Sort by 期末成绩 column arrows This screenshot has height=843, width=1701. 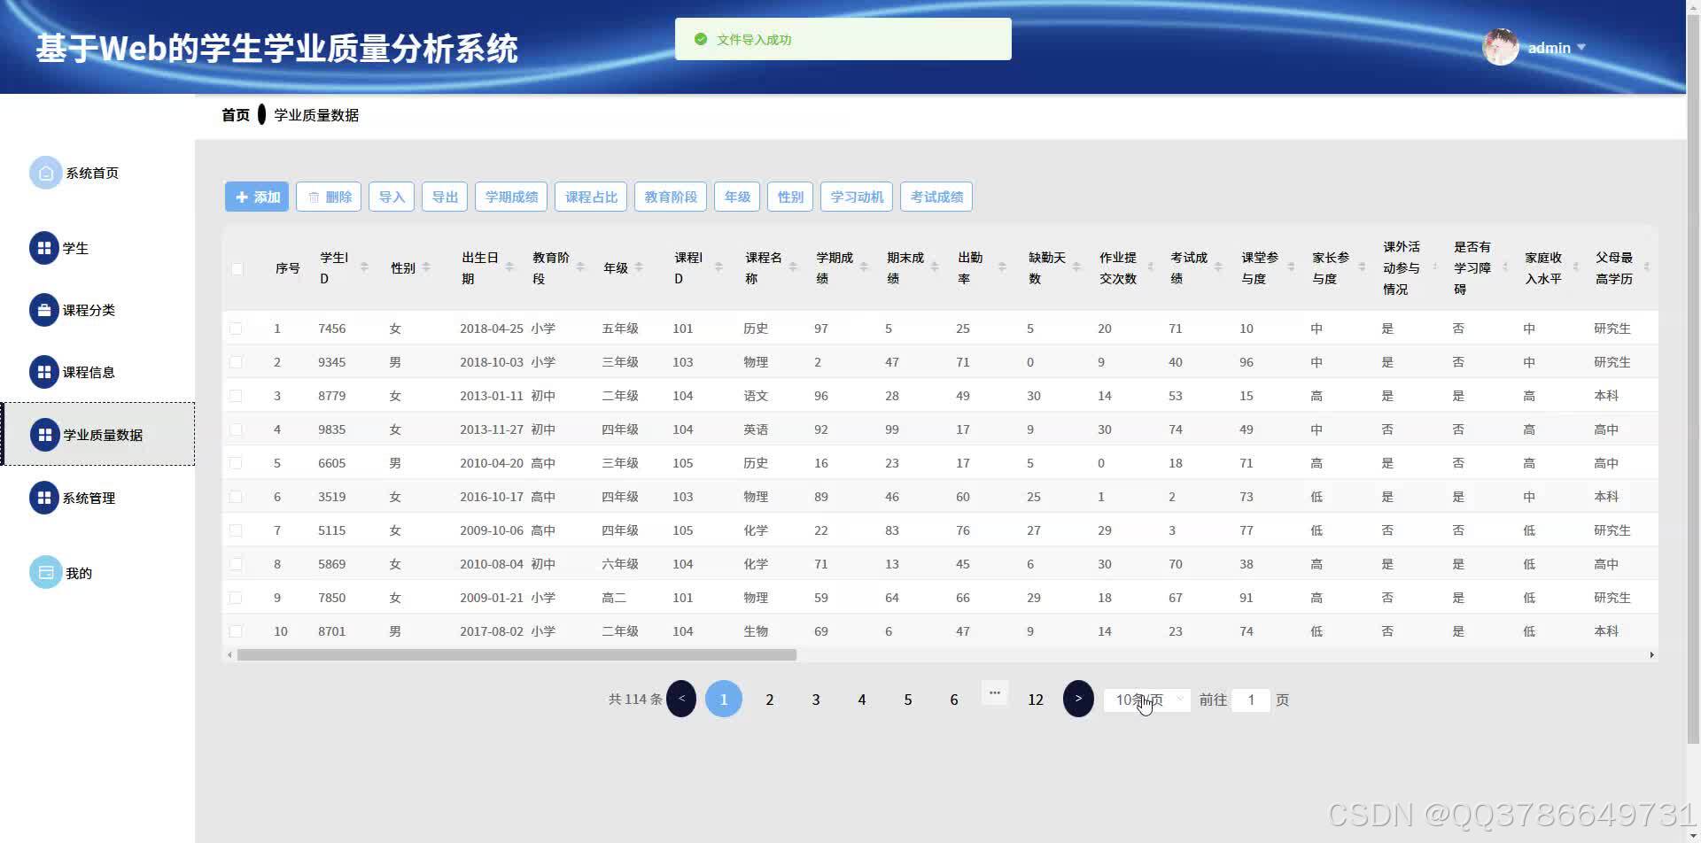pyautogui.click(x=935, y=267)
